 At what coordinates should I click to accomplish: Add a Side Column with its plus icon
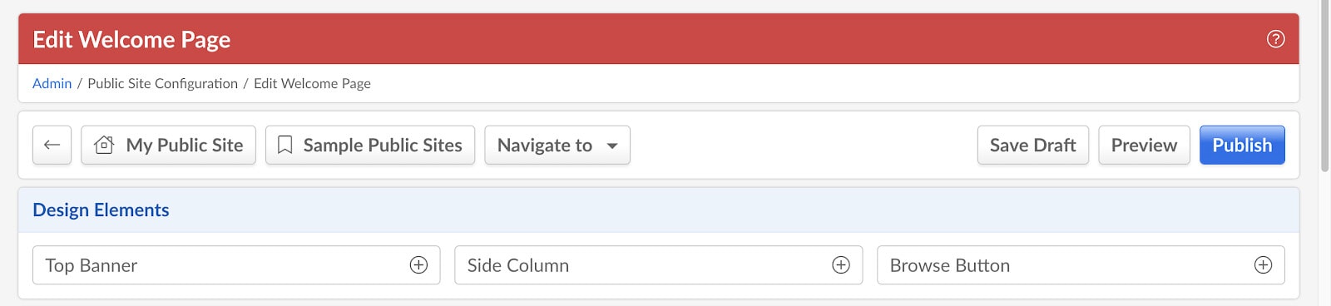(841, 265)
